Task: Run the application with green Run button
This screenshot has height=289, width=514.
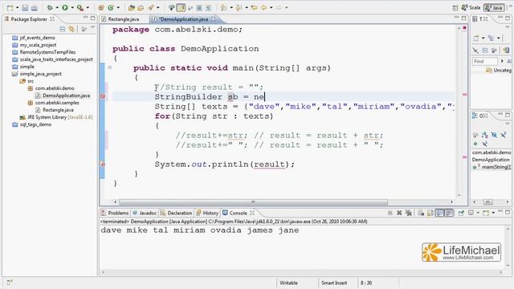Action: 65,7
